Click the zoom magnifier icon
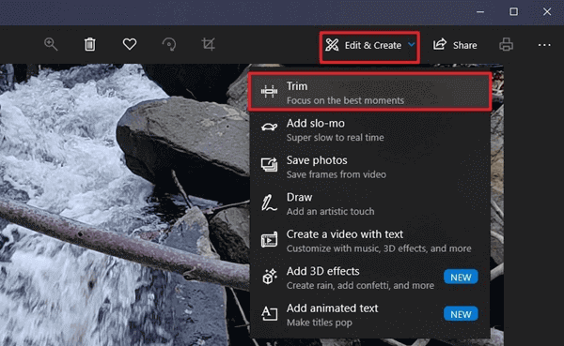The width and height of the screenshot is (564, 346). tap(51, 45)
